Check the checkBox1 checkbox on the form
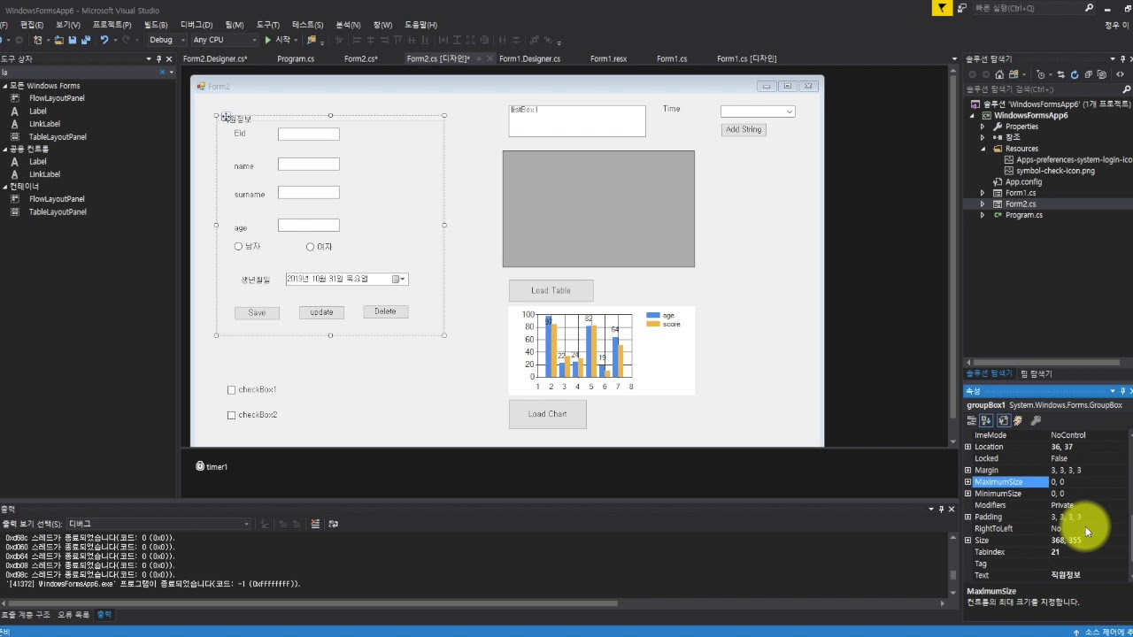Viewport: 1133px width, 637px height. (232, 390)
